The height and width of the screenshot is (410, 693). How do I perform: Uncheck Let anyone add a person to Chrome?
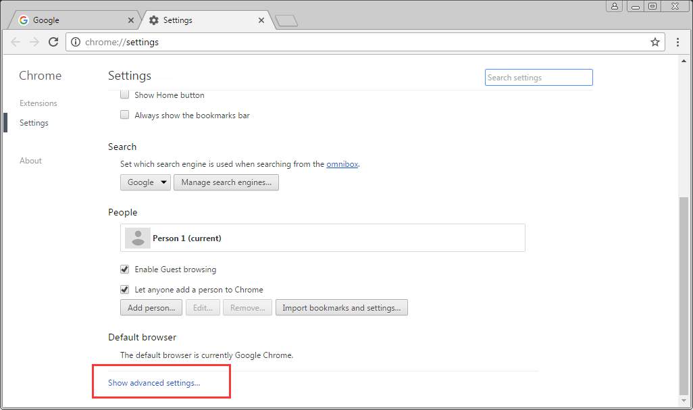pyautogui.click(x=125, y=289)
